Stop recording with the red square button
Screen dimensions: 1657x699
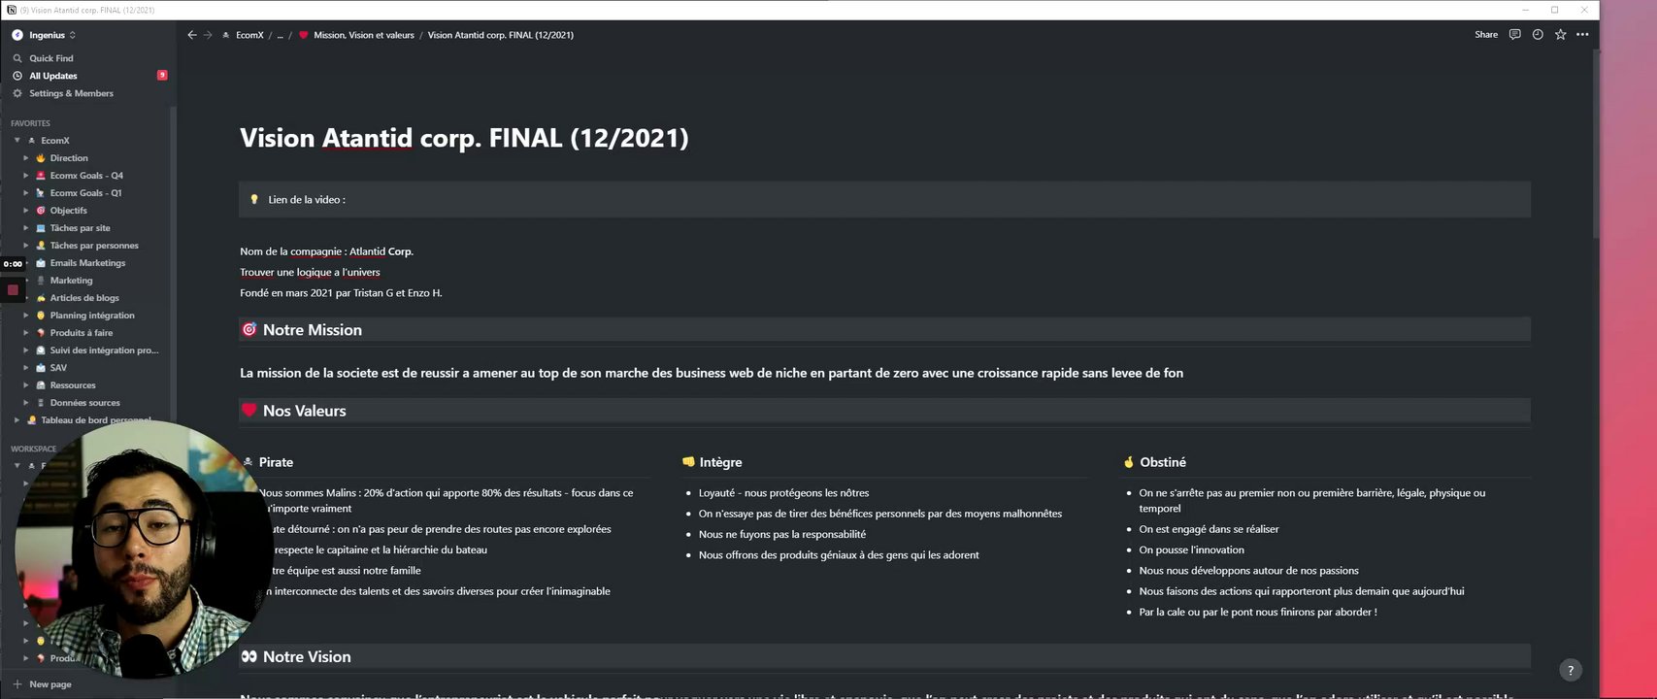tap(13, 289)
